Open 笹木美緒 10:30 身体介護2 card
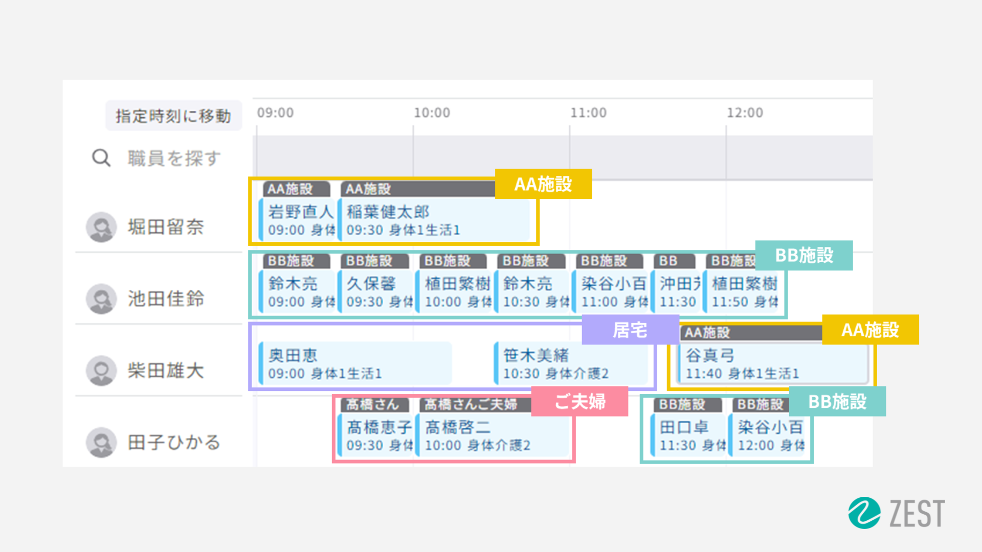This screenshot has width=982, height=552. (x=570, y=364)
